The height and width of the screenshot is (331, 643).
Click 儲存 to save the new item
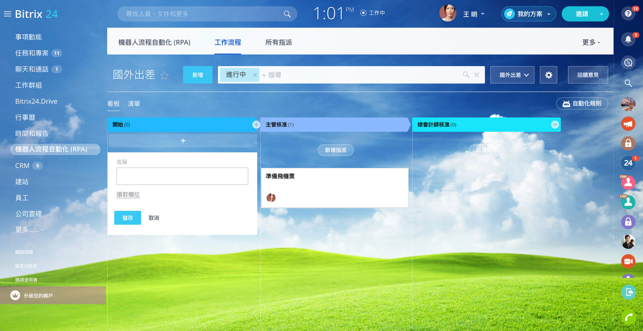tap(128, 218)
